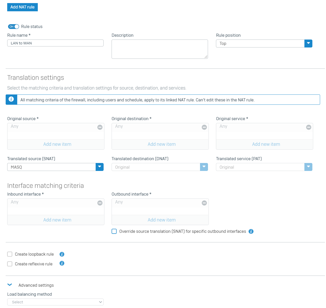Remove 'Any' from Original source

pyautogui.click(x=100, y=127)
